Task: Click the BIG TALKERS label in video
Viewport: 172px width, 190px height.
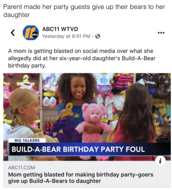Action: point(27,140)
